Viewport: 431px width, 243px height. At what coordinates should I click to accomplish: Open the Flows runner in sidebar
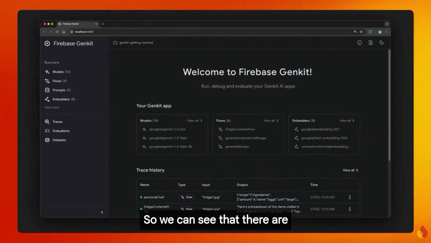pyautogui.click(x=56, y=81)
